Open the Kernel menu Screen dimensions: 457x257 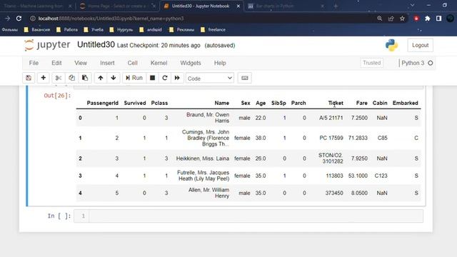pos(159,63)
